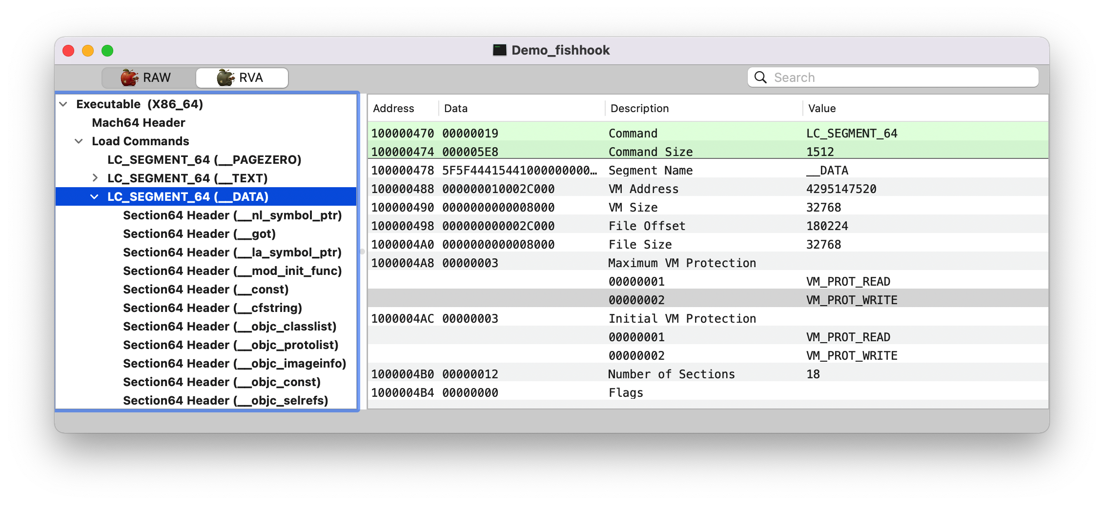Click the 180224 value cell
This screenshot has width=1104, height=505.
(827, 226)
